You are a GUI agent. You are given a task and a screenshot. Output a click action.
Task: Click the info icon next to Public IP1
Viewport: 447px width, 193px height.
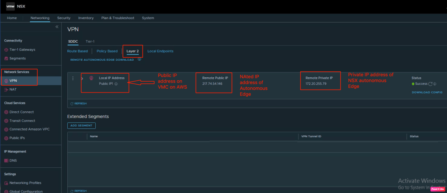point(116,84)
